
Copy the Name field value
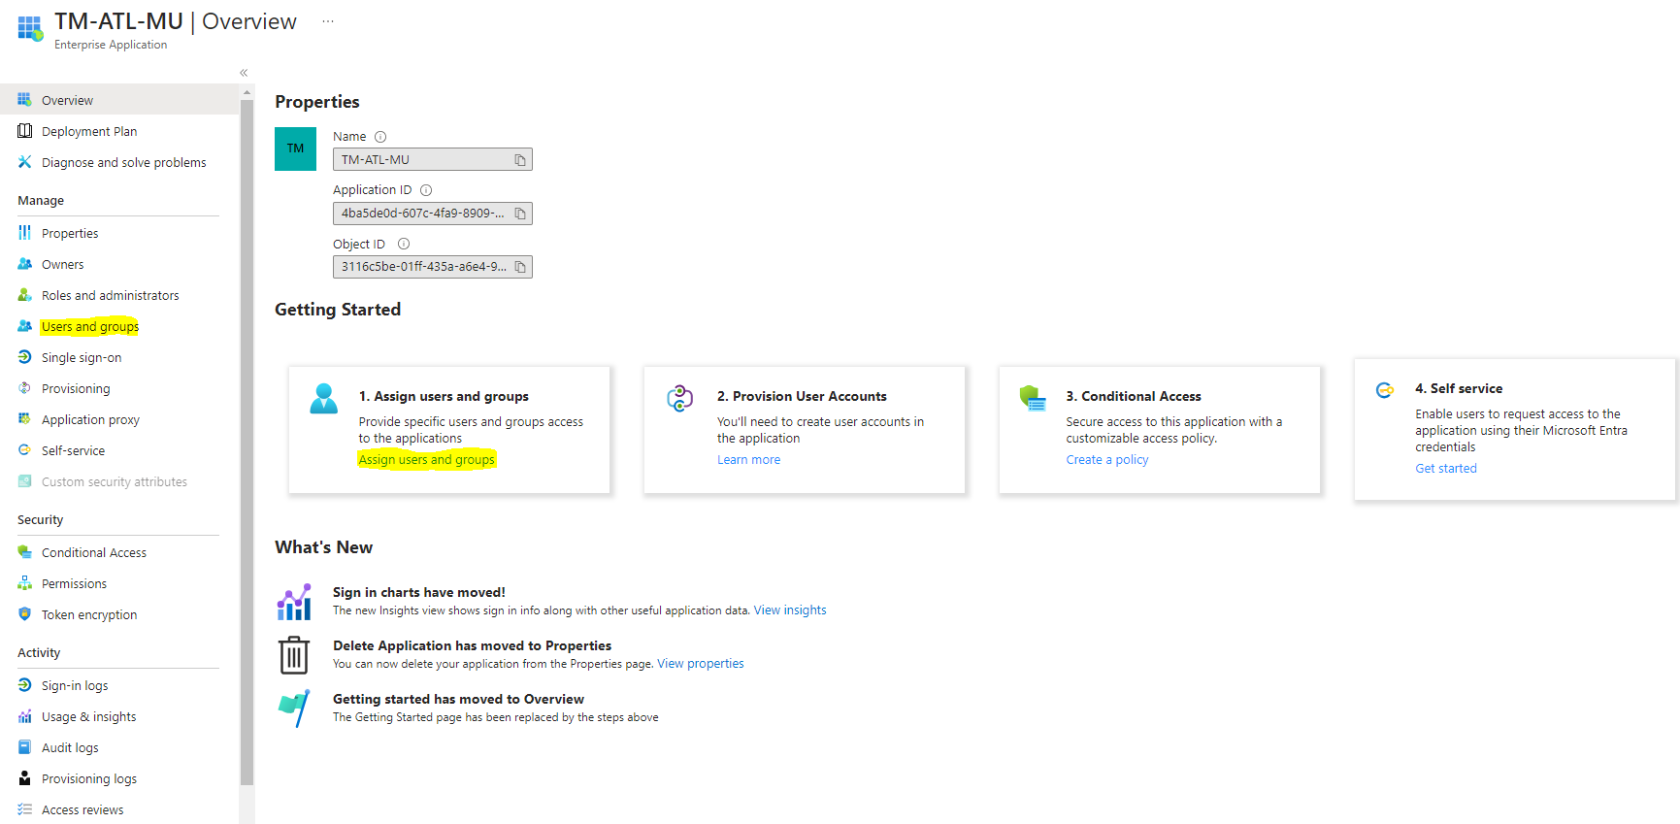point(520,160)
